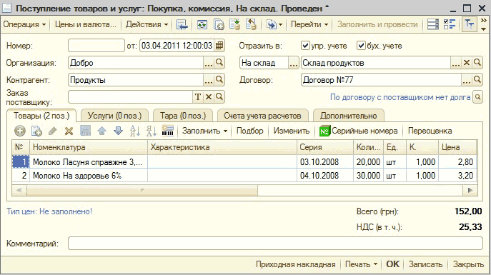
Task: Switch to the Товары (2 поз.) tab
Action: pyautogui.click(x=41, y=116)
